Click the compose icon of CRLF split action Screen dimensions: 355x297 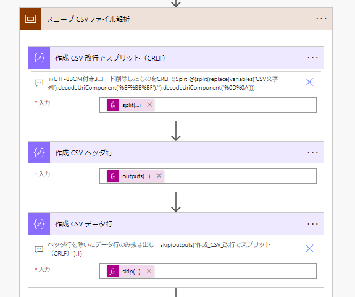pyautogui.click(x=39, y=58)
